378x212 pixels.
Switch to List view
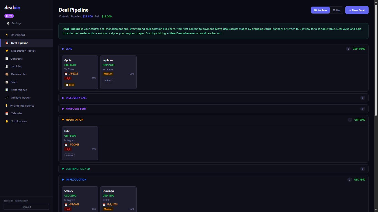click(x=336, y=10)
